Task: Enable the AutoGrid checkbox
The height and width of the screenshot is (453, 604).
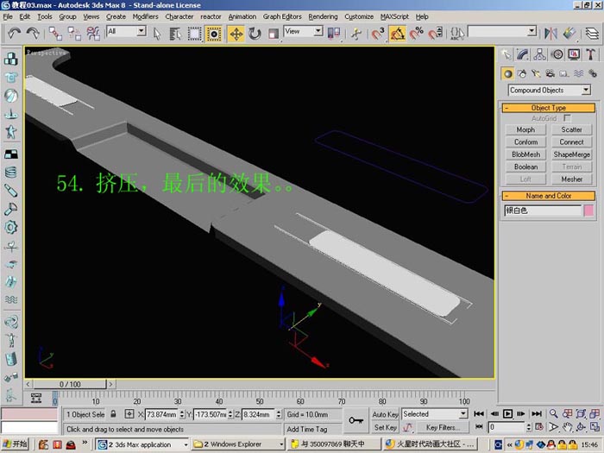Action: tap(567, 118)
